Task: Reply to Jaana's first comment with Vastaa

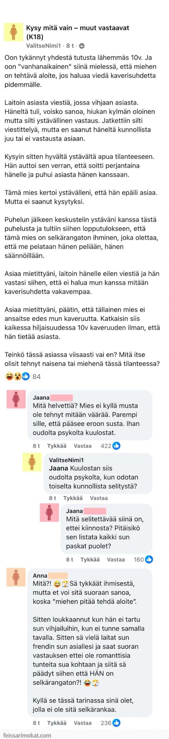Action: (x=82, y=446)
